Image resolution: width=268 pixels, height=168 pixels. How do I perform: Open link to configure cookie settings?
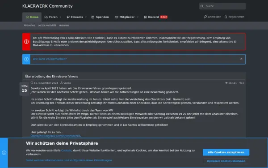(69, 160)
